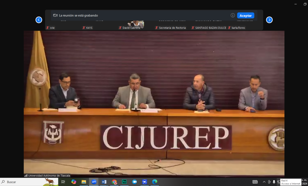Select David Cabrera's video thumbnail
This screenshot has height=186, width=308.
tap(136, 24)
